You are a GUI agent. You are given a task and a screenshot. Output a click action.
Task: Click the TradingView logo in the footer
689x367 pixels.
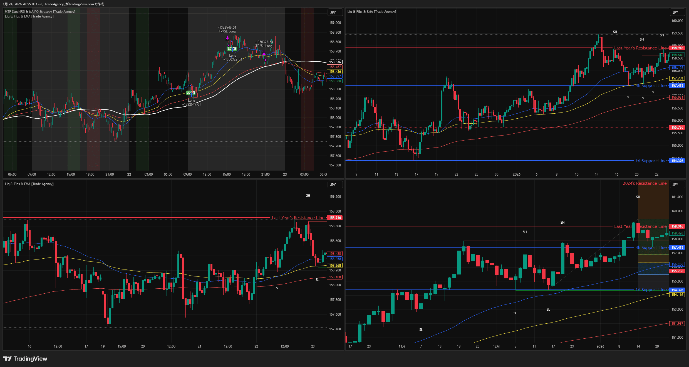coord(25,359)
